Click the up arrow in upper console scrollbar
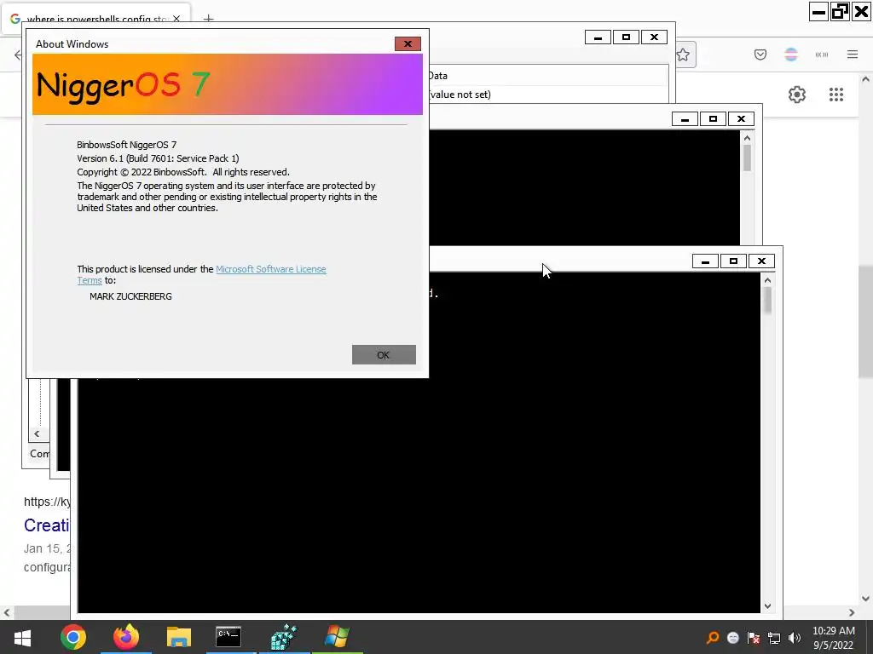The width and height of the screenshot is (873, 654). 747,138
